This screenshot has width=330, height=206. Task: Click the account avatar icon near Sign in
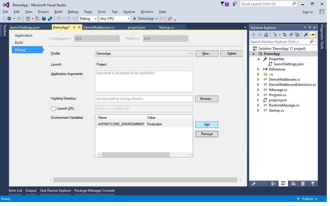point(322,12)
